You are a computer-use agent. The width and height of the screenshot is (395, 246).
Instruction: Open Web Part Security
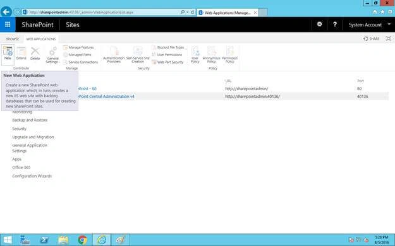click(167, 62)
